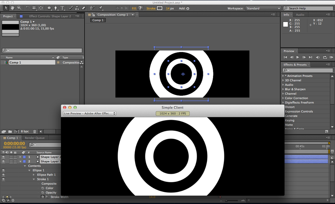Click the Stroke color swatch

tap(160, 8)
